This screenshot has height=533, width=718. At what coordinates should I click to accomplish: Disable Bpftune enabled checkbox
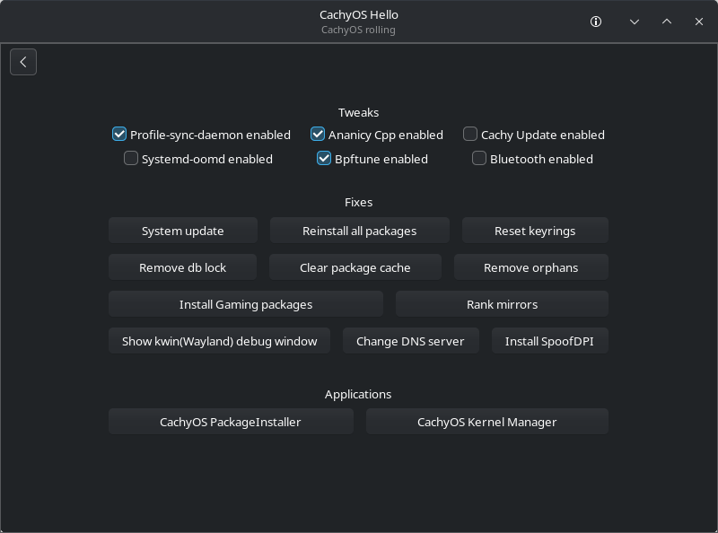click(324, 159)
